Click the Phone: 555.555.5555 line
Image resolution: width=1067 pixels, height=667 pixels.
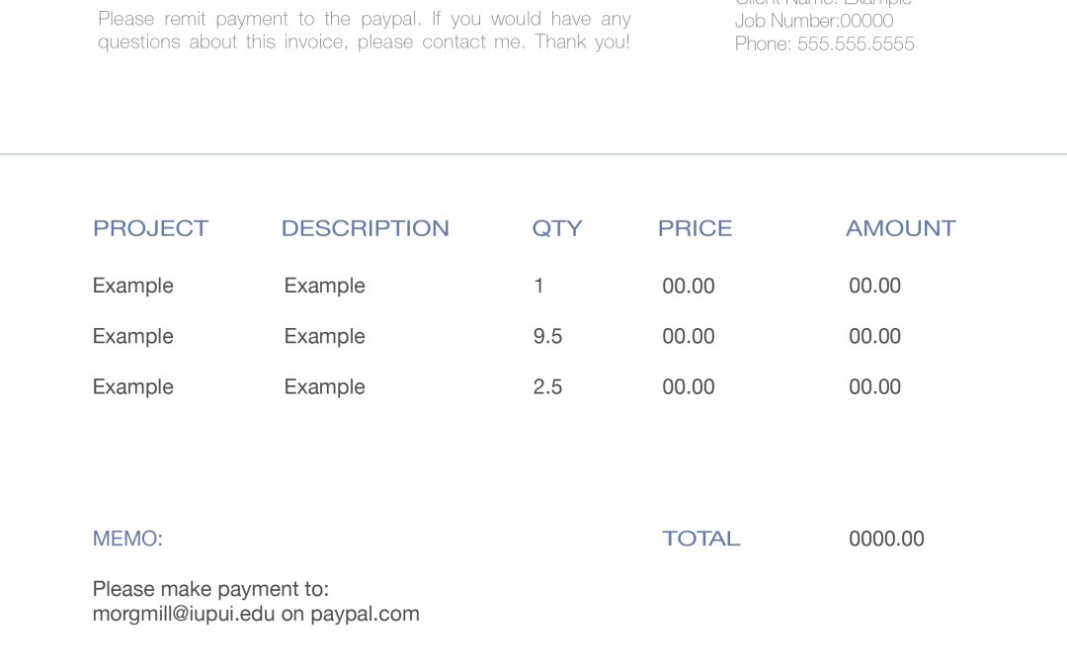pyautogui.click(x=825, y=43)
